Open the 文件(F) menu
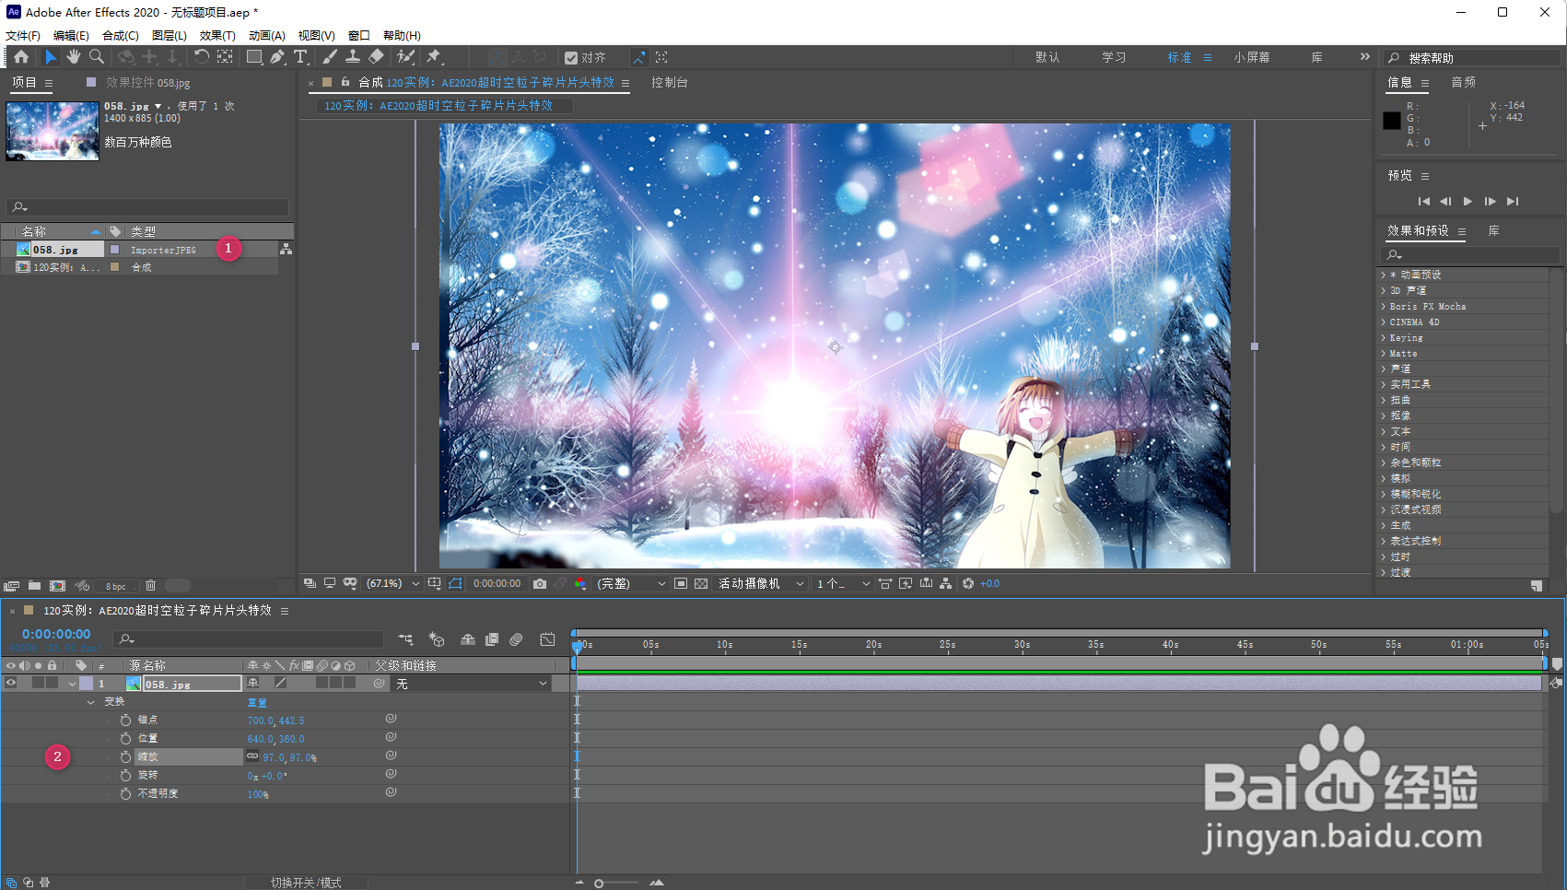1567x890 pixels. pyautogui.click(x=23, y=36)
